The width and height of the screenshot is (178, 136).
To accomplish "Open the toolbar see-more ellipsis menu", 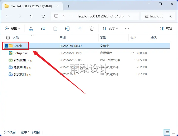I will [x=127, y=29].
